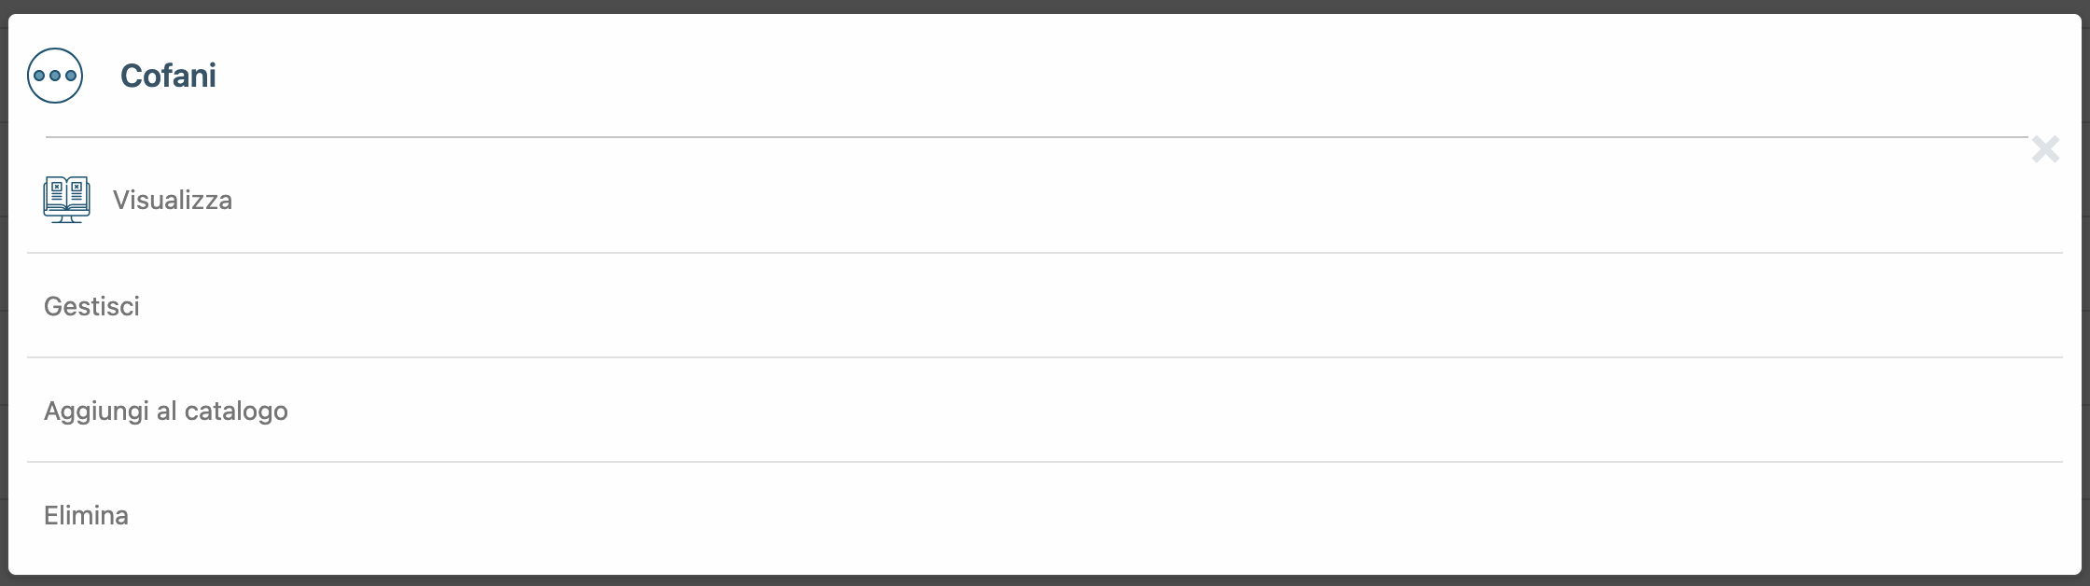The image size is (2090, 586).
Task: Add Cofani to the catalog
Action: pos(166,411)
